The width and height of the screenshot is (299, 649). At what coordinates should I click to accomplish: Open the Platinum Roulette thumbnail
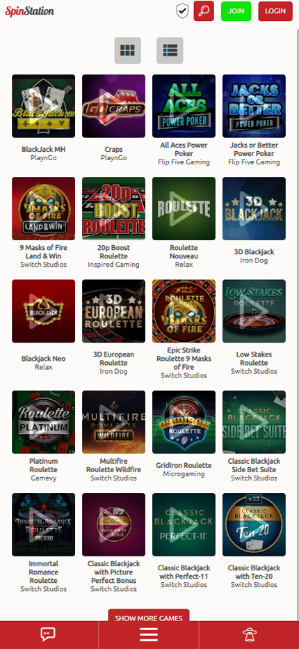[43, 422]
